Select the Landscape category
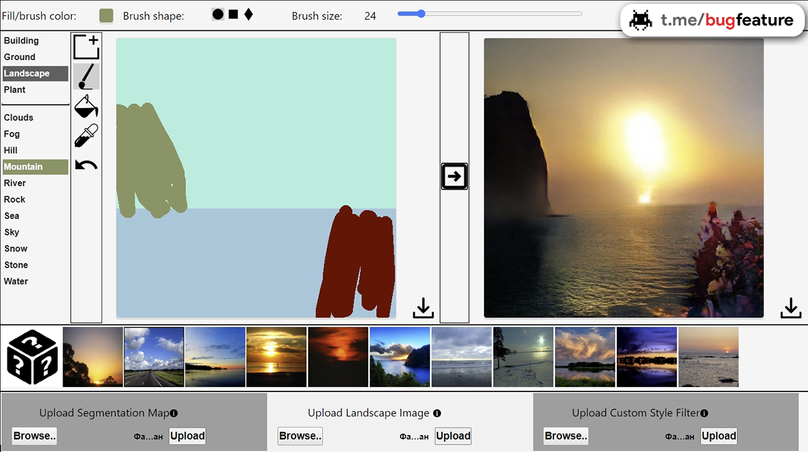This screenshot has height=452, width=808. 35,73
